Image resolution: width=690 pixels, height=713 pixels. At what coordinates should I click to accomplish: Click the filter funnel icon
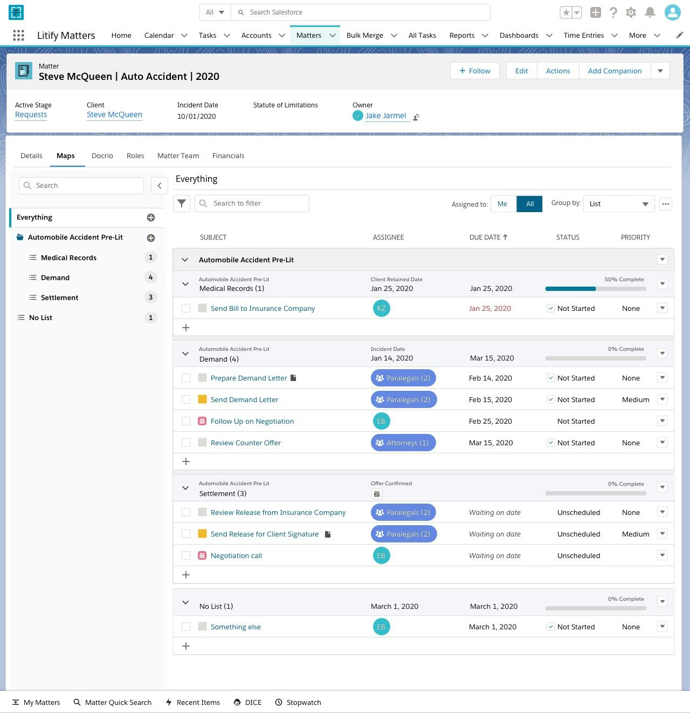182,203
